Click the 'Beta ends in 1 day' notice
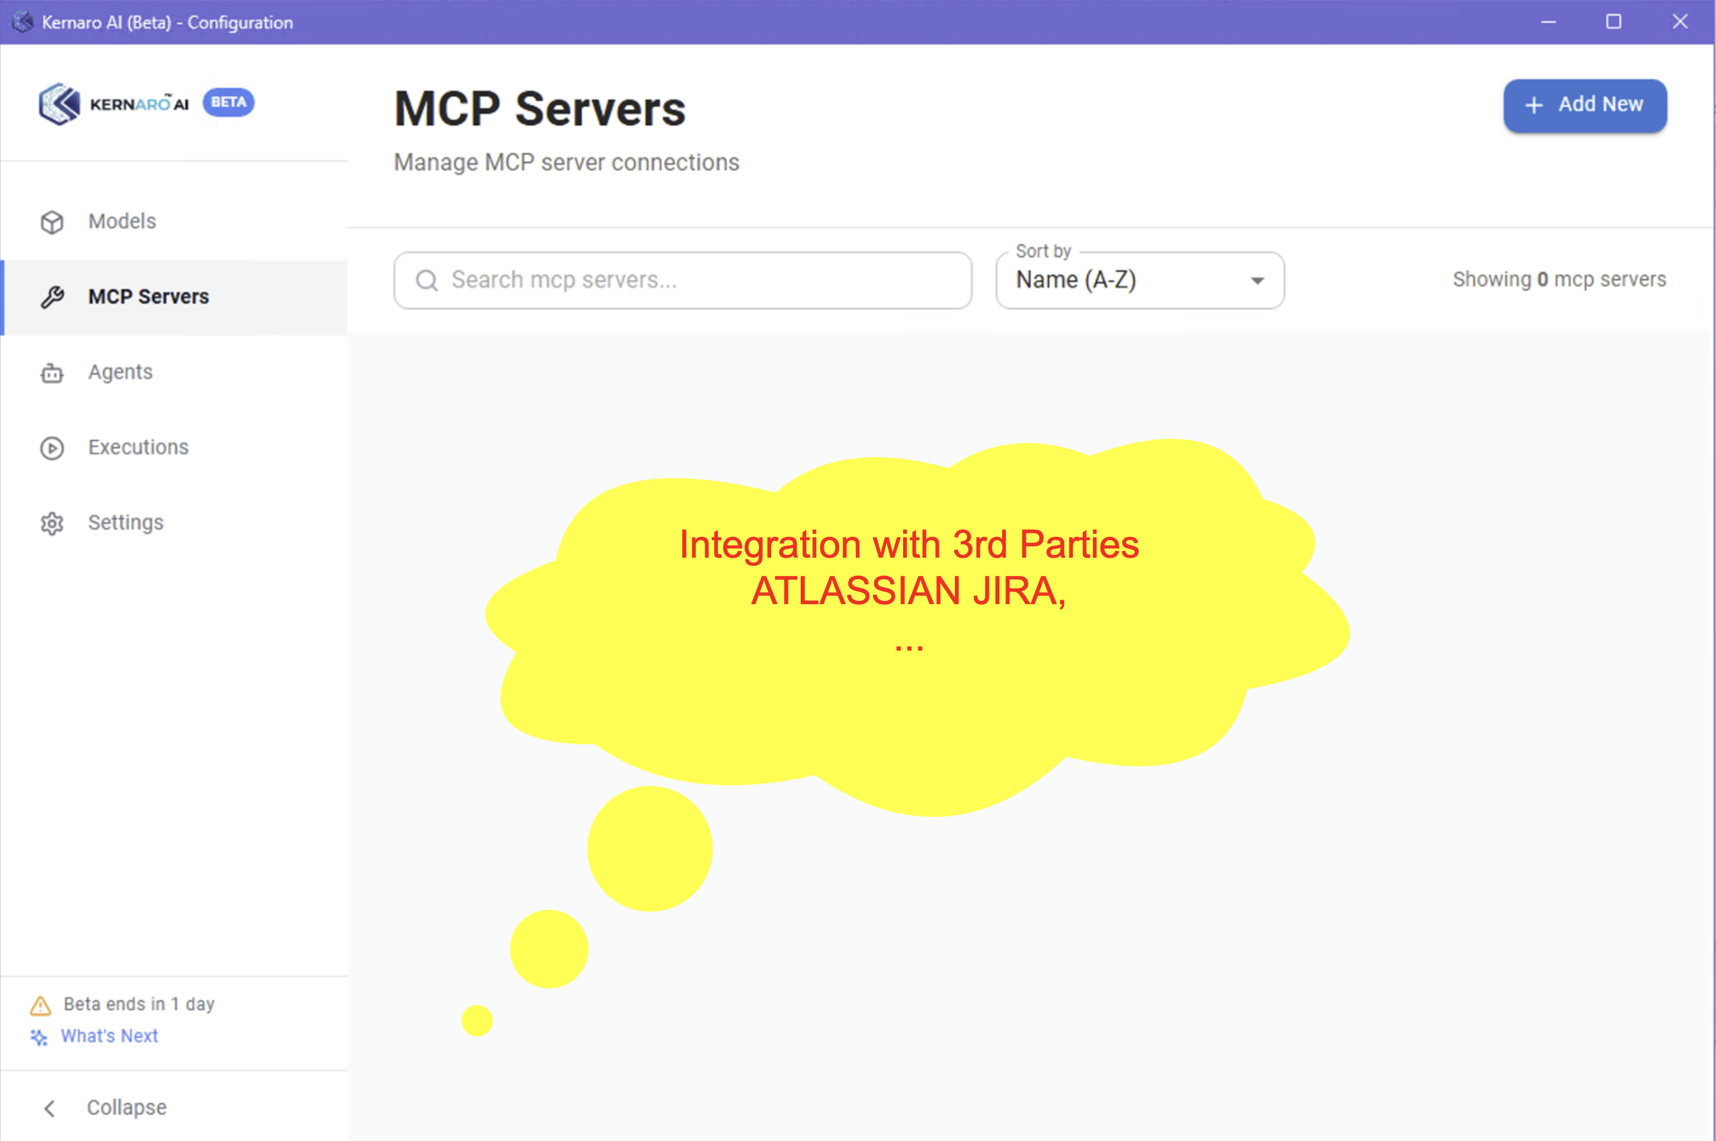 (x=139, y=1004)
